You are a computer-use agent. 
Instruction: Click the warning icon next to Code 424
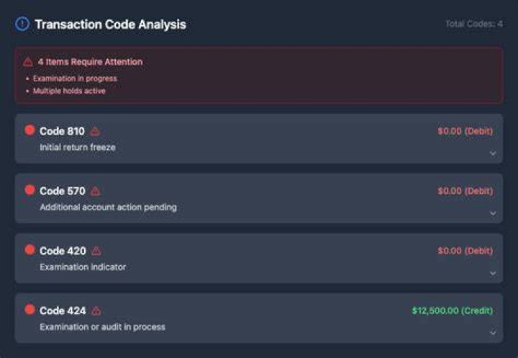(x=96, y=311)
